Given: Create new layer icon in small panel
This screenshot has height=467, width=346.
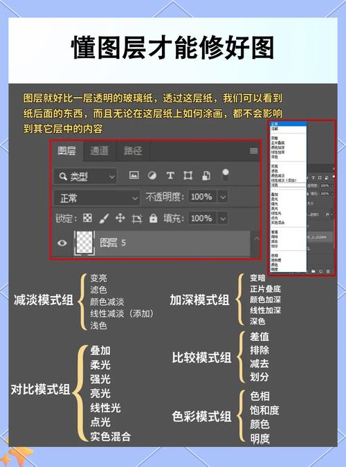Looking at the screenshot, I should (x=320, y=271).
